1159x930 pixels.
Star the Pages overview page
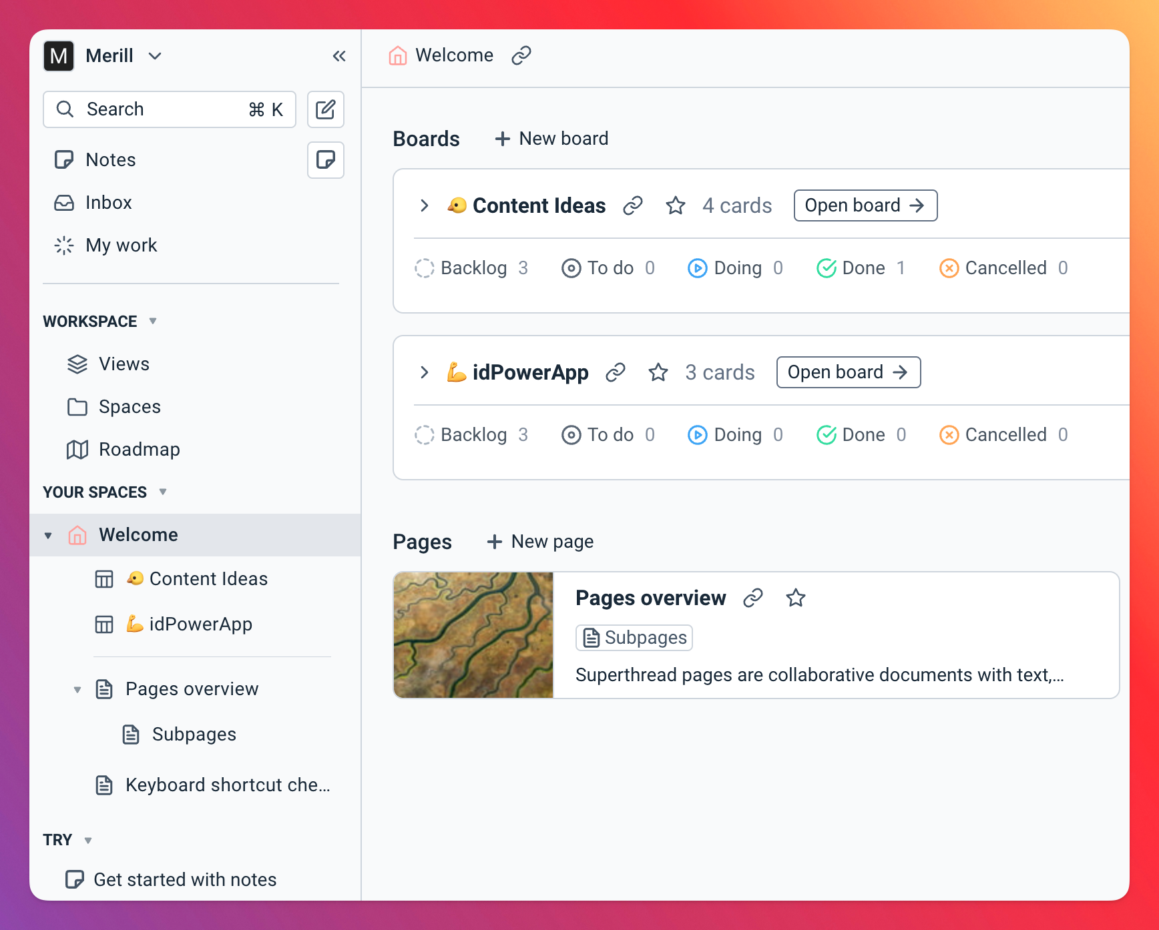coord(796,598)
